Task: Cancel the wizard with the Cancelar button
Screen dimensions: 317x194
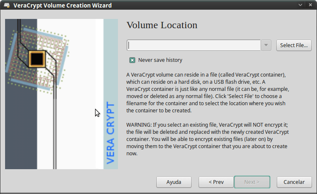Action: pyautogui.click(x=294, y=182)
